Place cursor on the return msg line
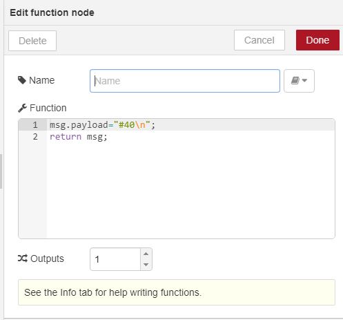This screenshot has height=320, width=343. tap(79, 137)
